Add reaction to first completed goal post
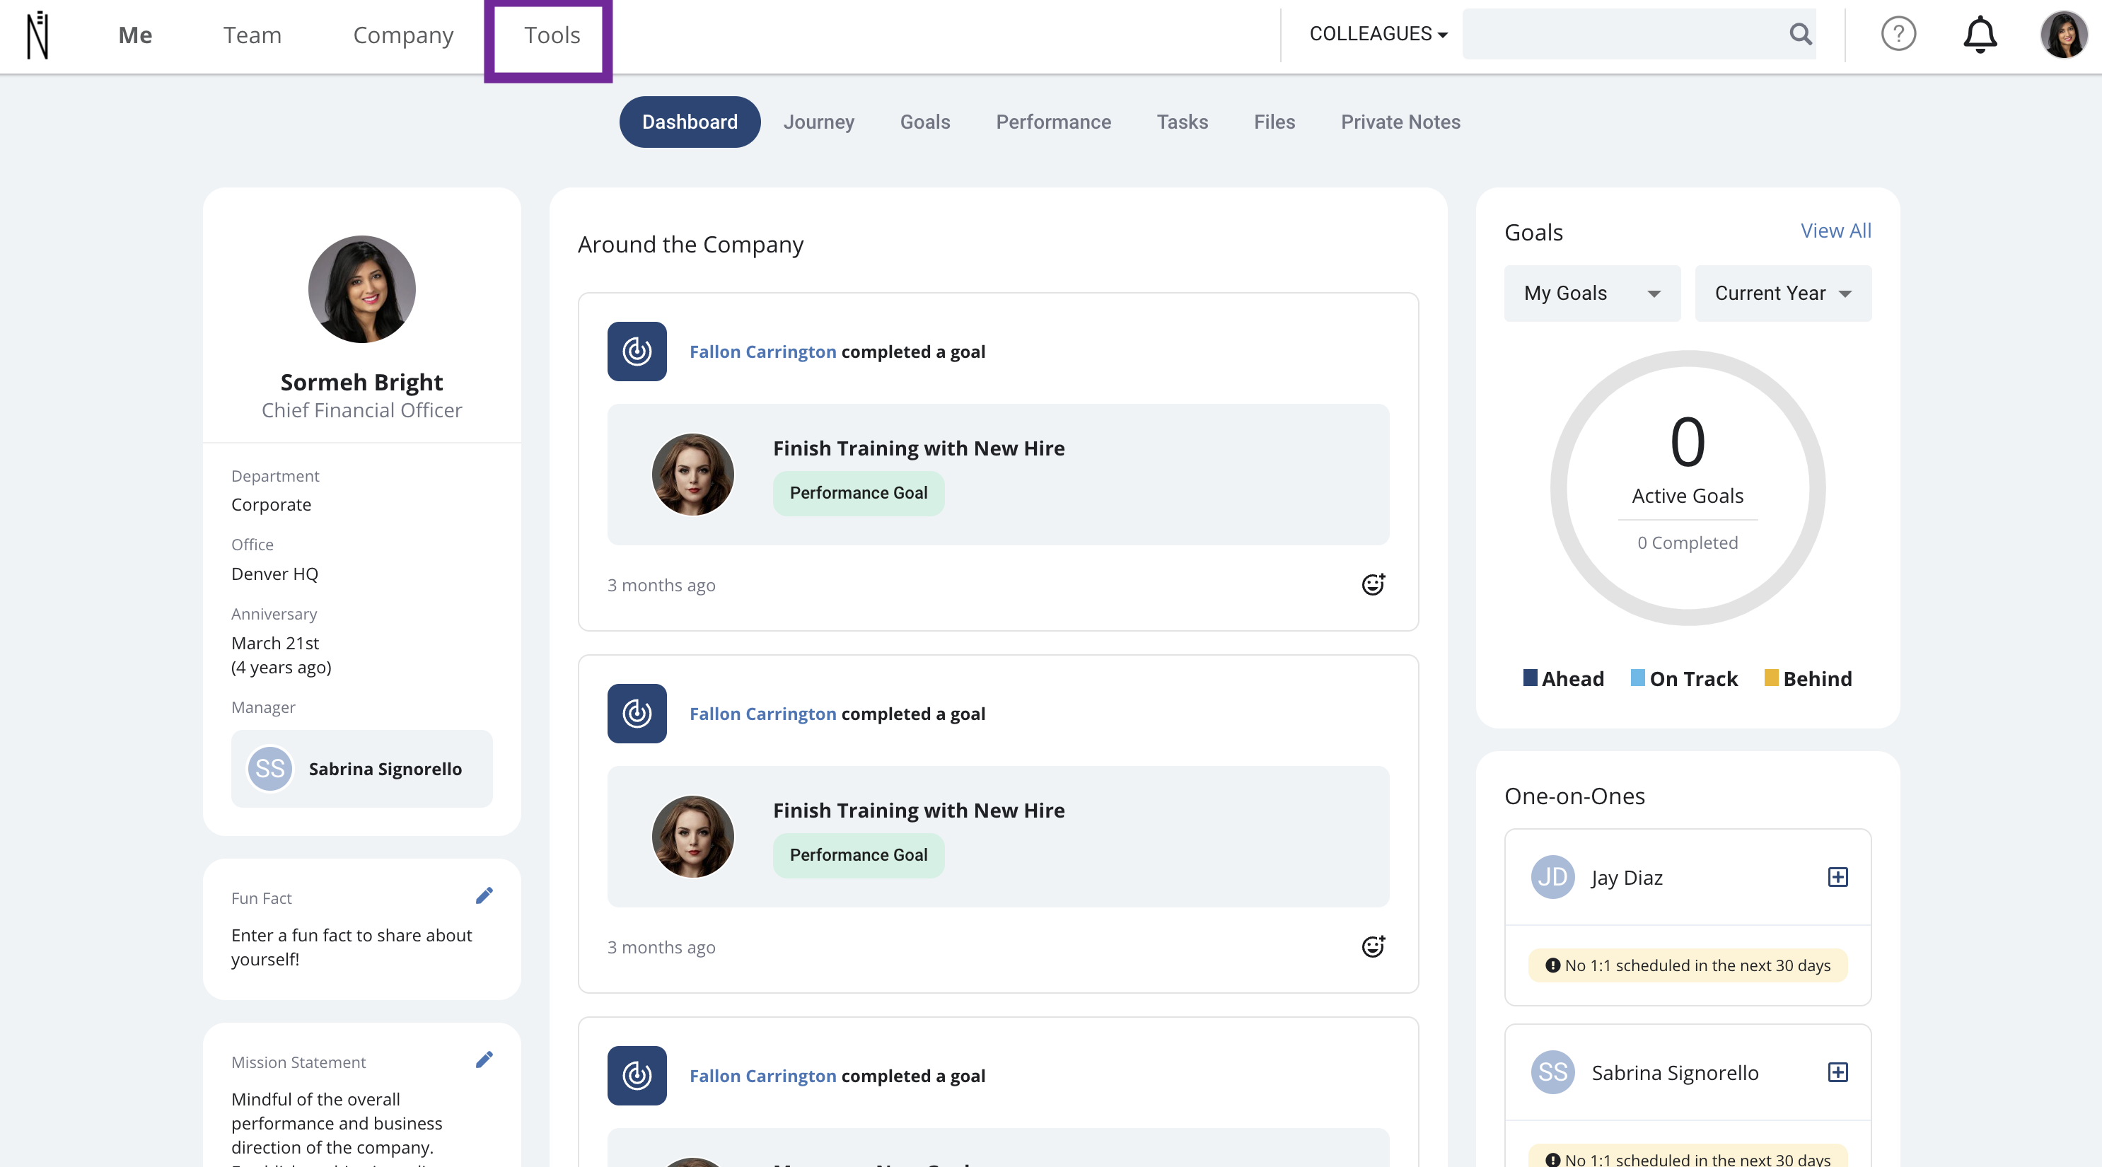Screen dimensions: 2102x1167 coord(1374,584)
